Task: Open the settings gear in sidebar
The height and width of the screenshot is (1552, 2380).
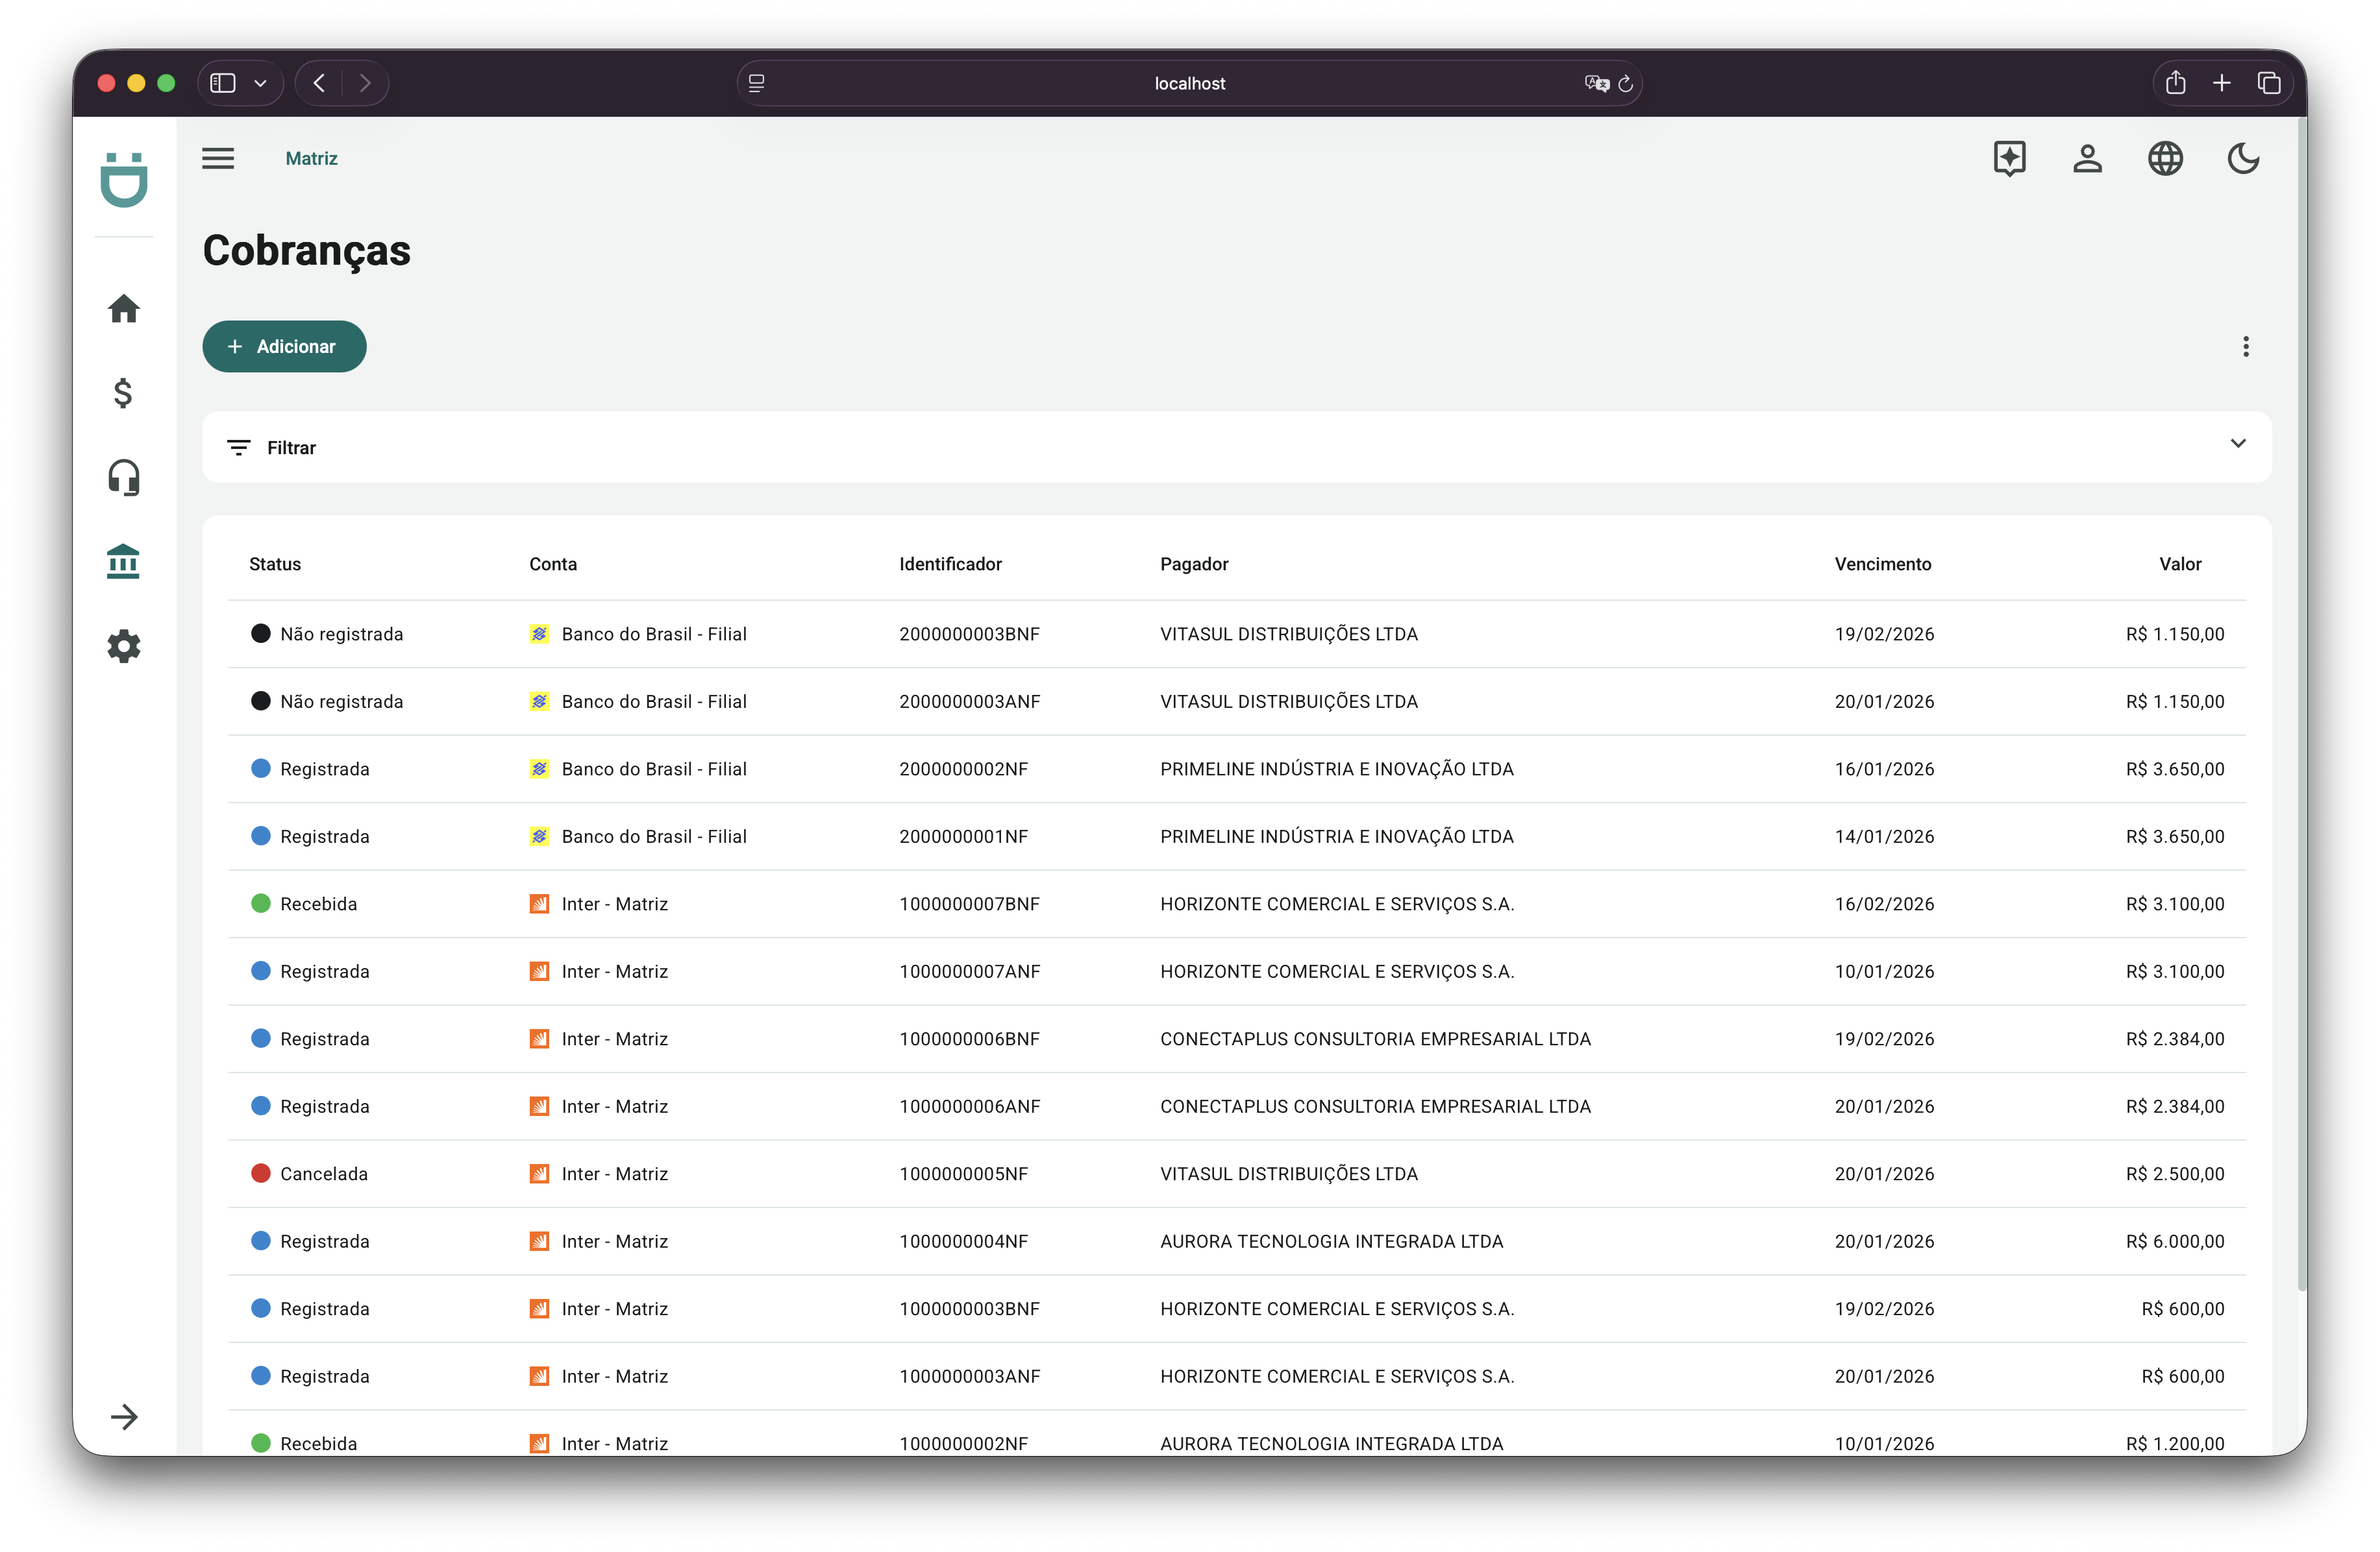Action: [123, 647]
